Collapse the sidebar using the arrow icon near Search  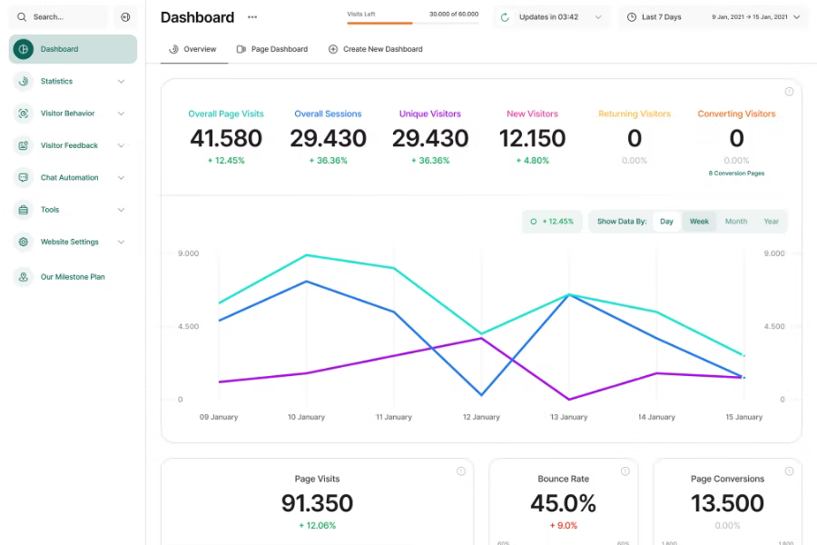tap(123, 16)
